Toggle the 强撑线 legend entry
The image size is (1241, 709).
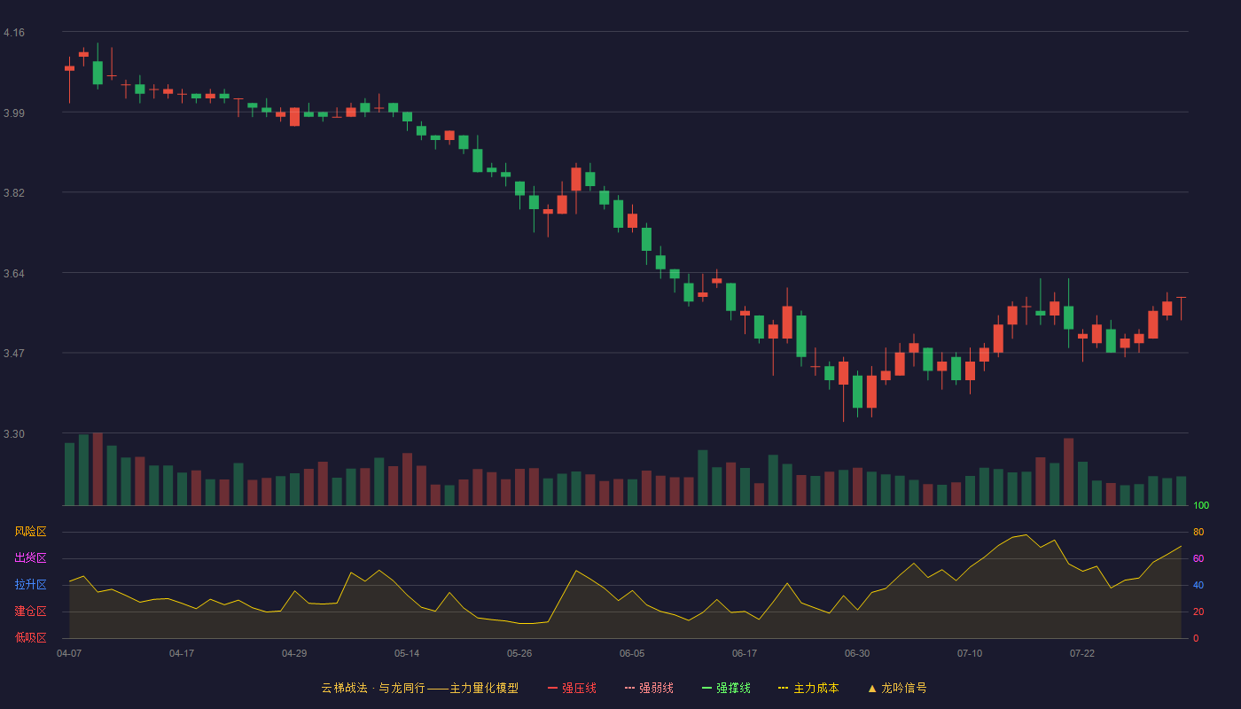pos(726,688)
